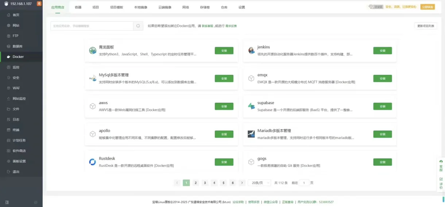Install gogs
445x207 pixels.
pos(383,162)
